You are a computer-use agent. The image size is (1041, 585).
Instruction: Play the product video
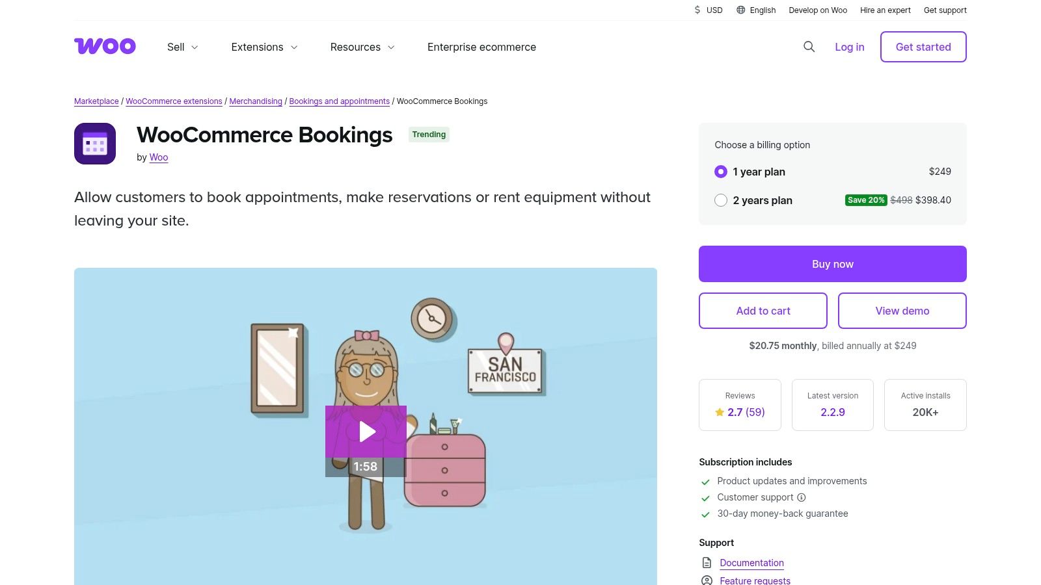[366, 432]
